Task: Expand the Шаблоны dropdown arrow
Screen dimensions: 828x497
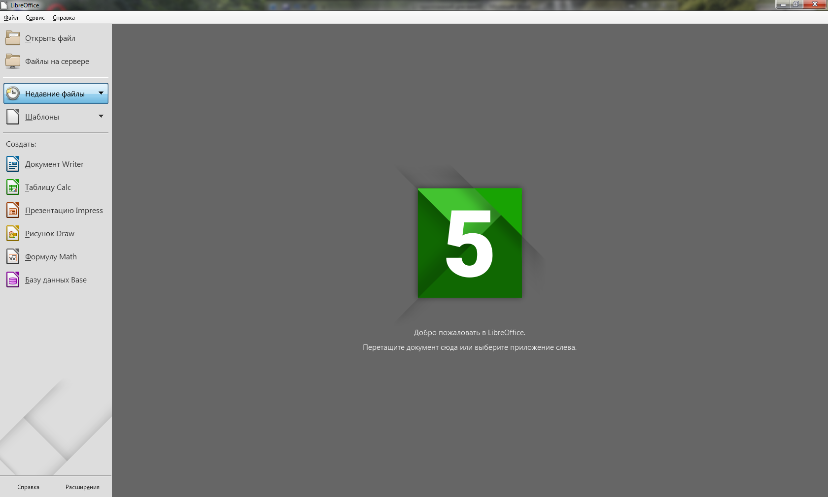Action: 101,116
